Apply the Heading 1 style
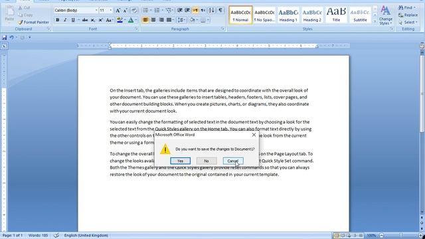This screenshot has width=425, height=239. (x=288, y=15)
